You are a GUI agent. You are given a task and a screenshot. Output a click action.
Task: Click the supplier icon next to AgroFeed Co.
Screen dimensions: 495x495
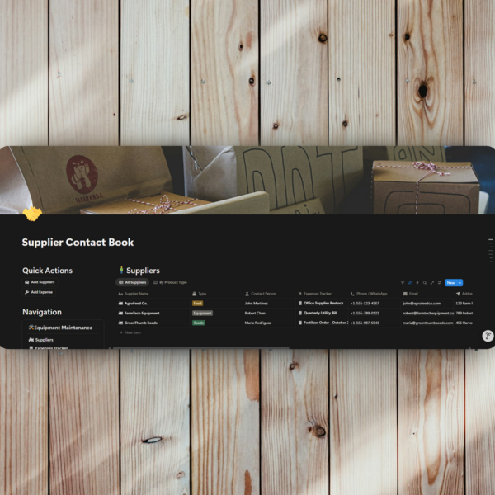coord(120,304)
